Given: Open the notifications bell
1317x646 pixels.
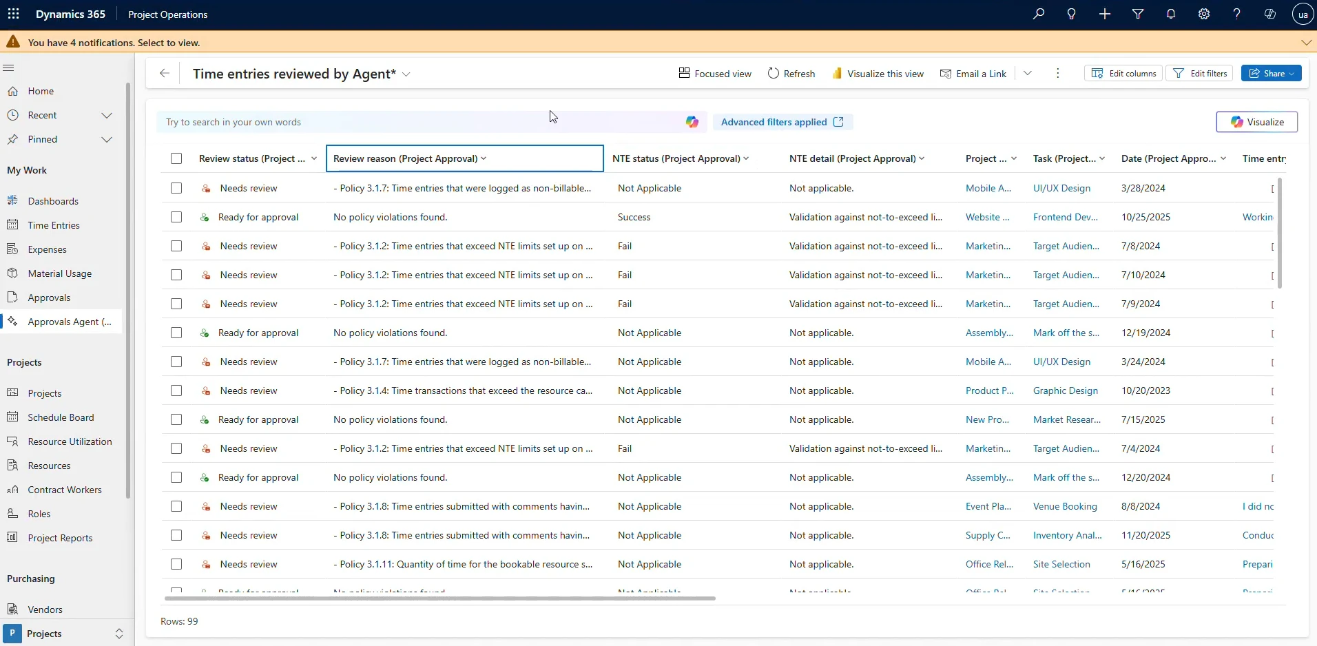Looking at the screenshot, I should (1170, 14).
